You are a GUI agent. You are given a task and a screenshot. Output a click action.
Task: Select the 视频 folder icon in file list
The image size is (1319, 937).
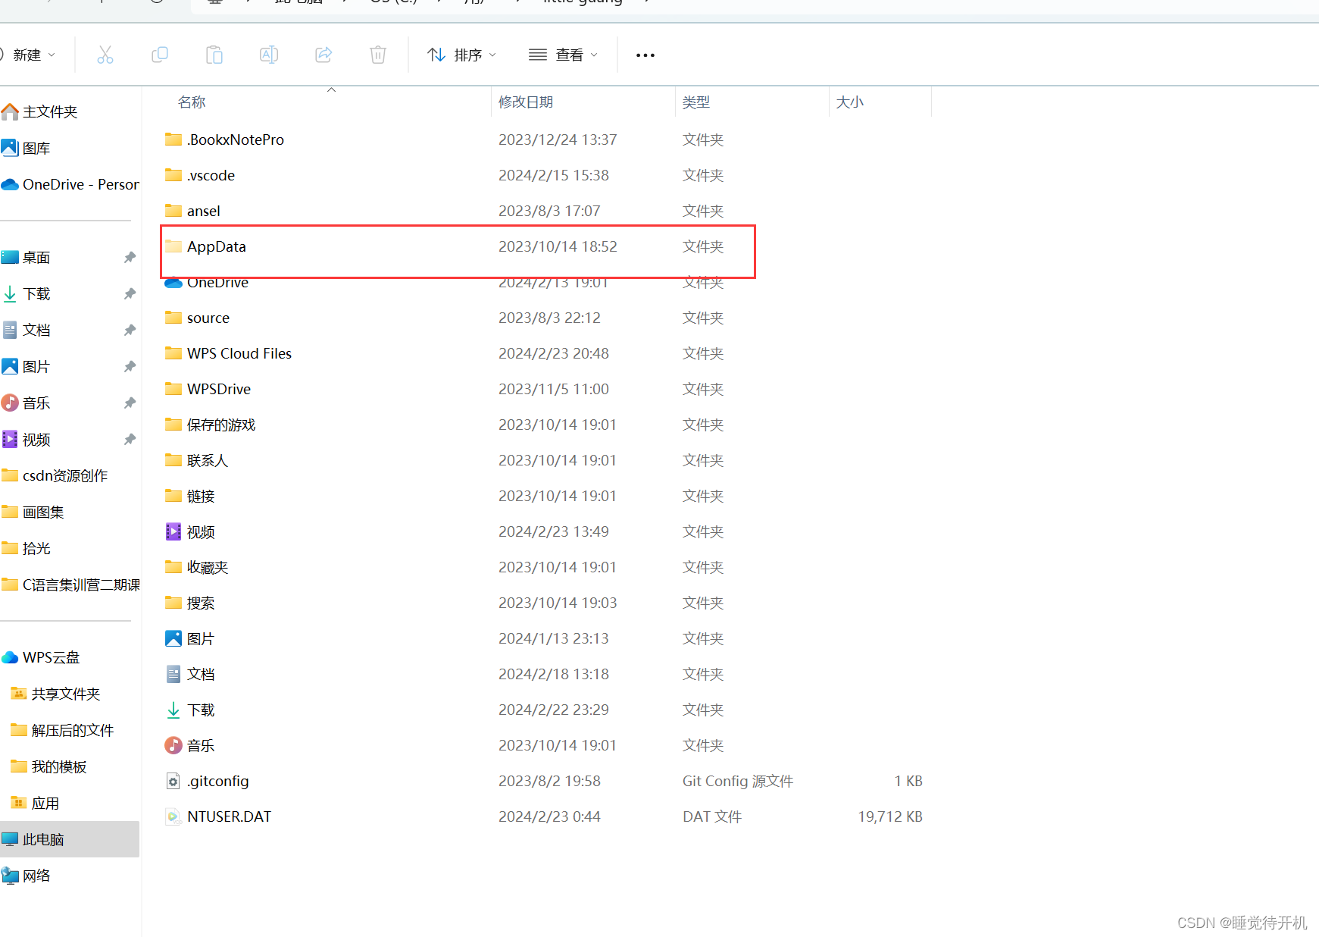coord(173,531)
